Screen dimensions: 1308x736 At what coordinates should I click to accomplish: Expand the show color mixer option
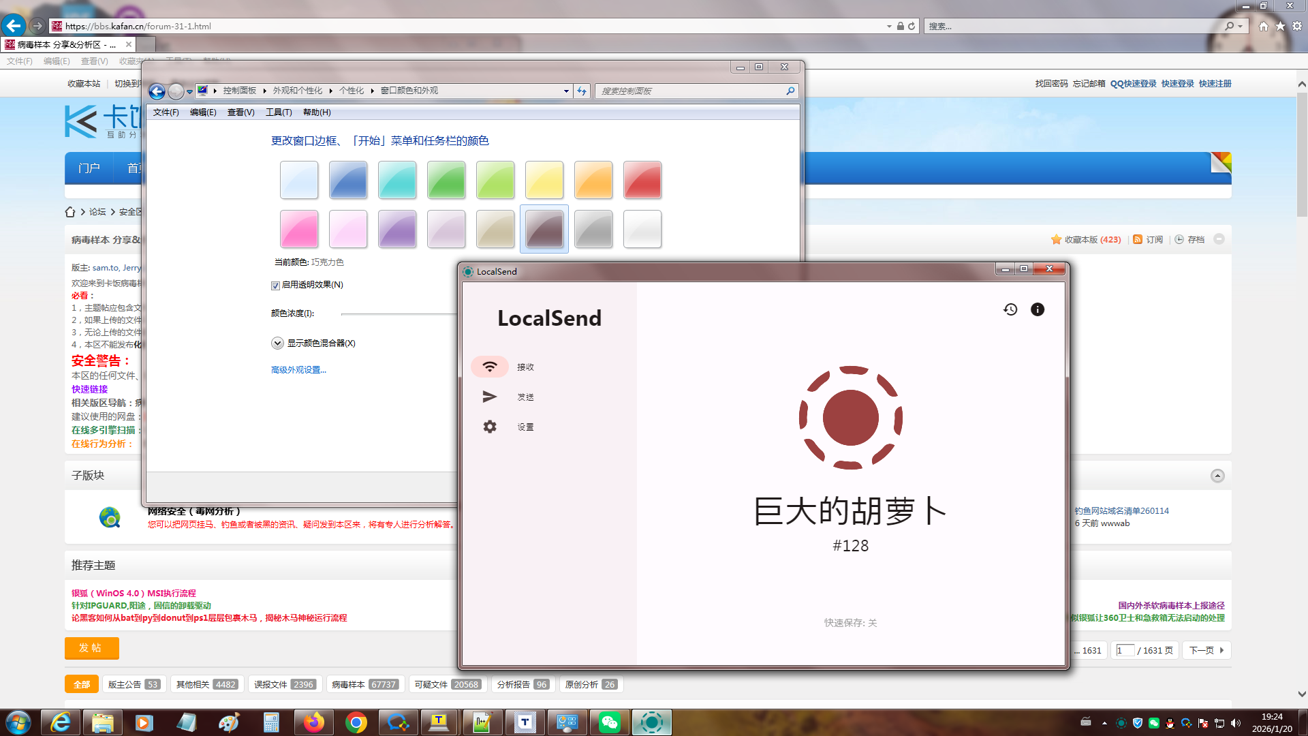(x=277, y=343)
